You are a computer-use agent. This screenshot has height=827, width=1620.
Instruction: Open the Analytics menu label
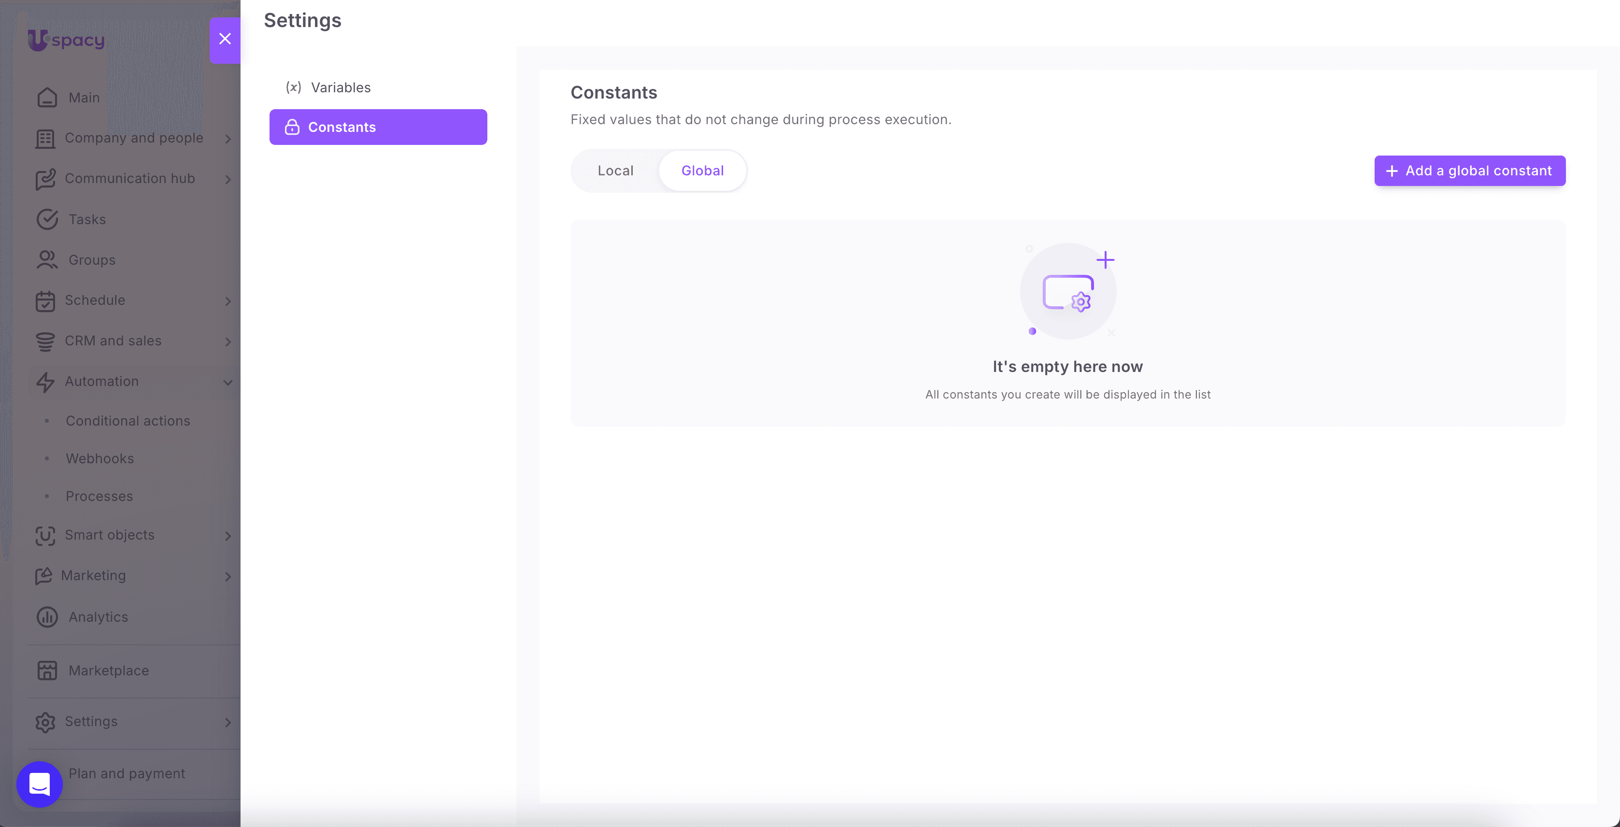click(x=98, y=617)
